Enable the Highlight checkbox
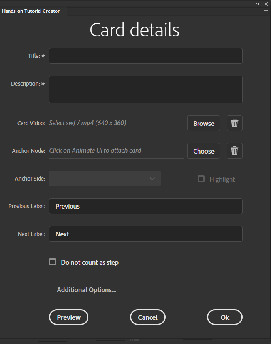Screen dimensions: 271x344 pyautogui.click(x=201, y=179)
